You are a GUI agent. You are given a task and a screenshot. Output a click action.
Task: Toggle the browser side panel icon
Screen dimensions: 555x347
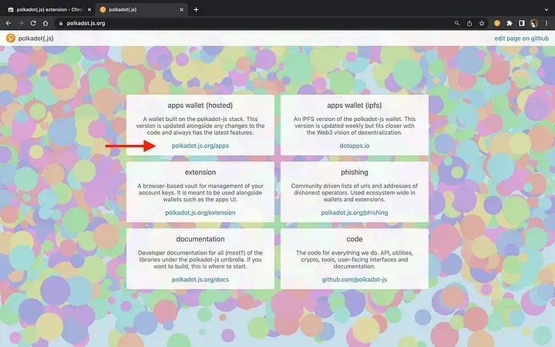coord(522,23)
